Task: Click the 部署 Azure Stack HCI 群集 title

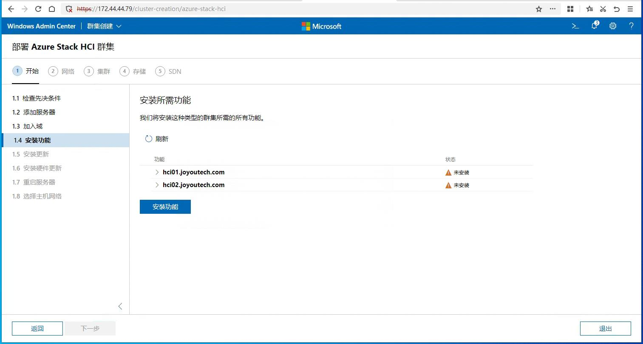Action: [x=63, y=47]
